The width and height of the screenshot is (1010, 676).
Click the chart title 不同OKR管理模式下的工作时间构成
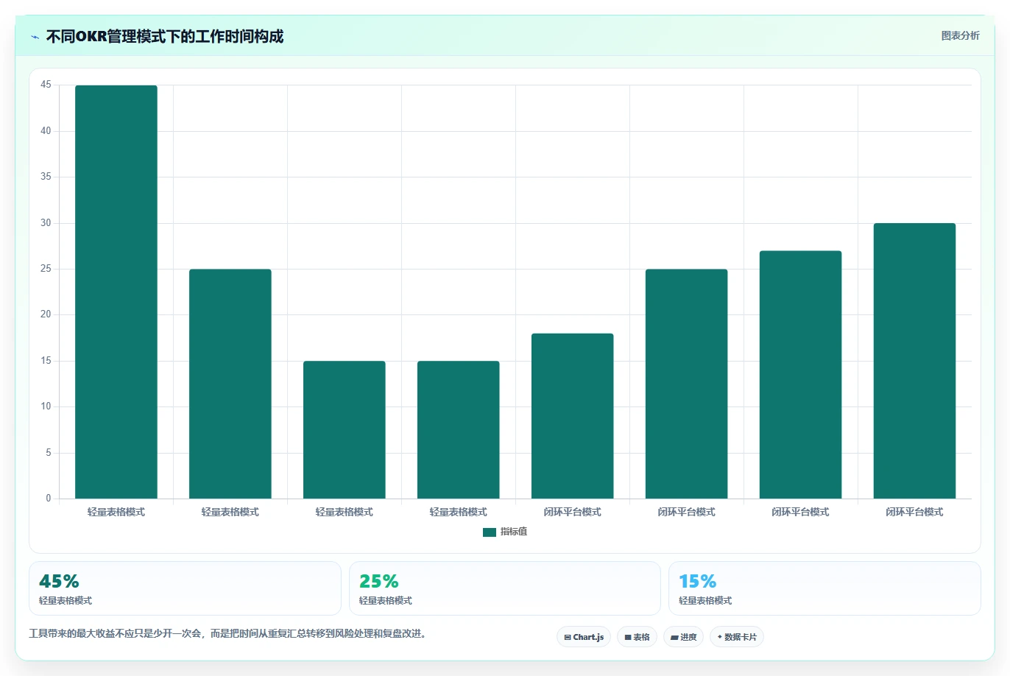165,37
